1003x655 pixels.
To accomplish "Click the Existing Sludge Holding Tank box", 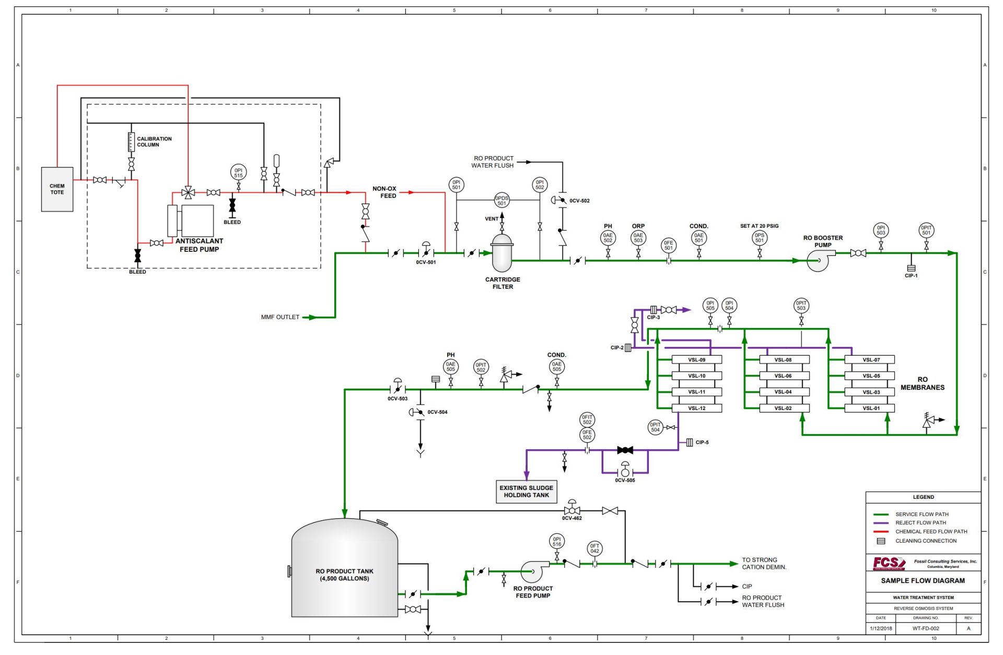I will click(x=527, y=492).
